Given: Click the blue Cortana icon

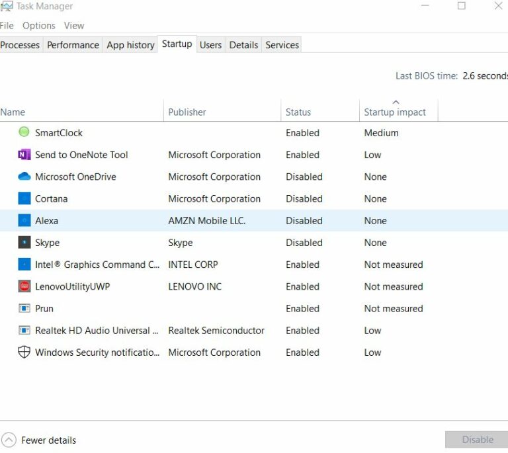Looking at the screenshot, I should tap(24, 198).
